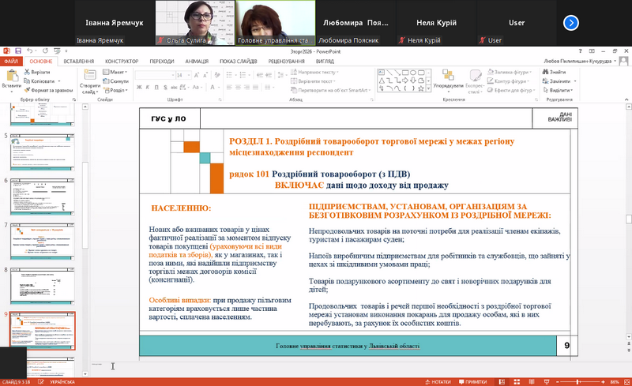The height and width of the screenshot is (386, 632).
Task: Switch to АНІМАЦІЯ ribbon tab
Action: (x=197, y=62)
